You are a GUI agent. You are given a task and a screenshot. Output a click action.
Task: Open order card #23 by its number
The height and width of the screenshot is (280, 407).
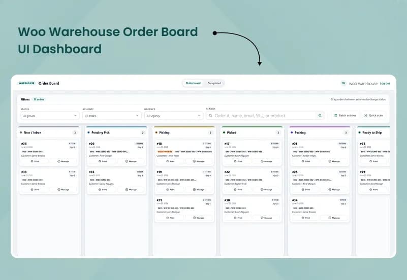coord(363,144)
